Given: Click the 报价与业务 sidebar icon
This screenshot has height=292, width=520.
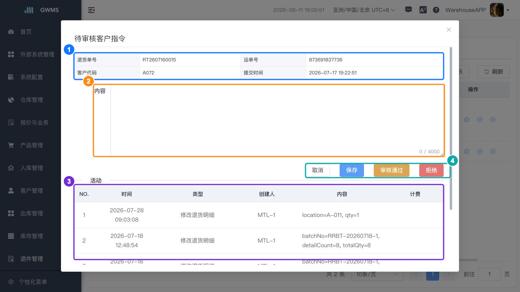Looking at the screenshot, I should tap(11, 122).
